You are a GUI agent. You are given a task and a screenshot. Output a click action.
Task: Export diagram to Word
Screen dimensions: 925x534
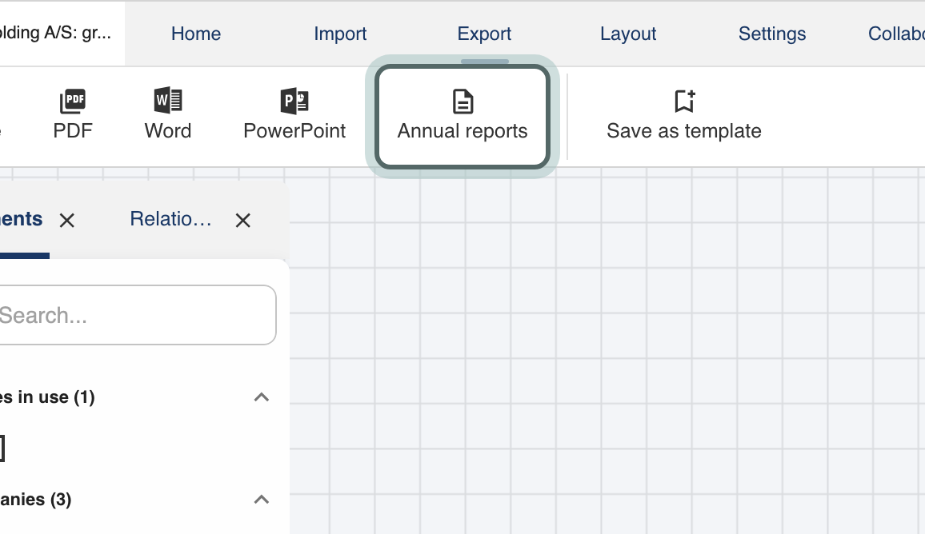[x=167, y=115]
